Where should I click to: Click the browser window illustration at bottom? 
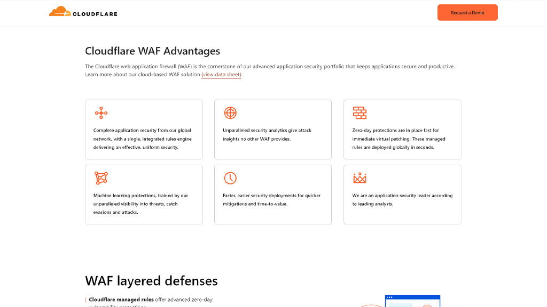412,301
